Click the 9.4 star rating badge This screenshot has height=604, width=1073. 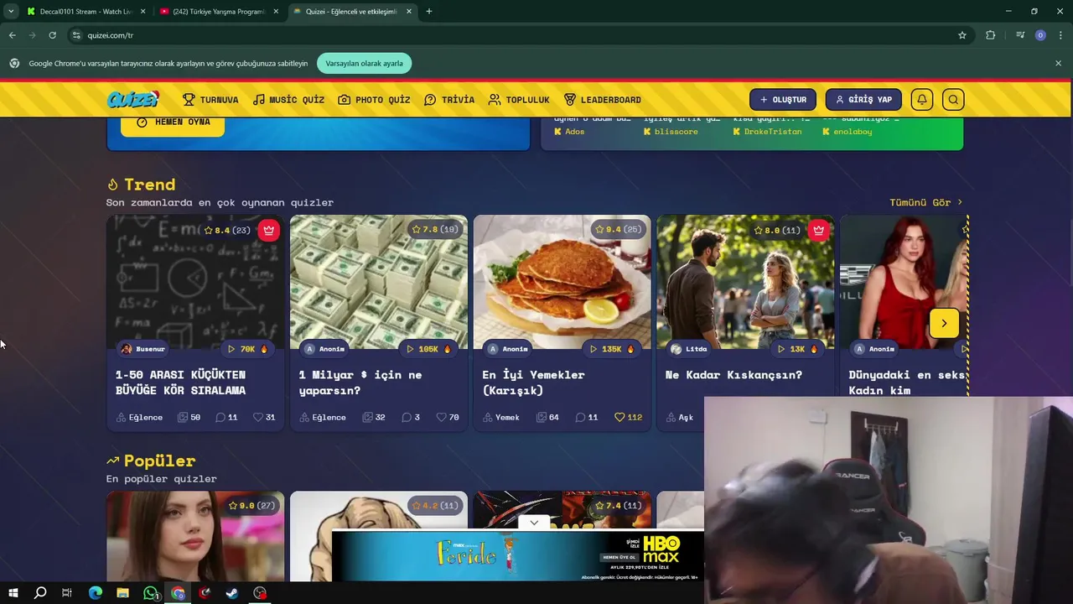[x=618, y=230]
